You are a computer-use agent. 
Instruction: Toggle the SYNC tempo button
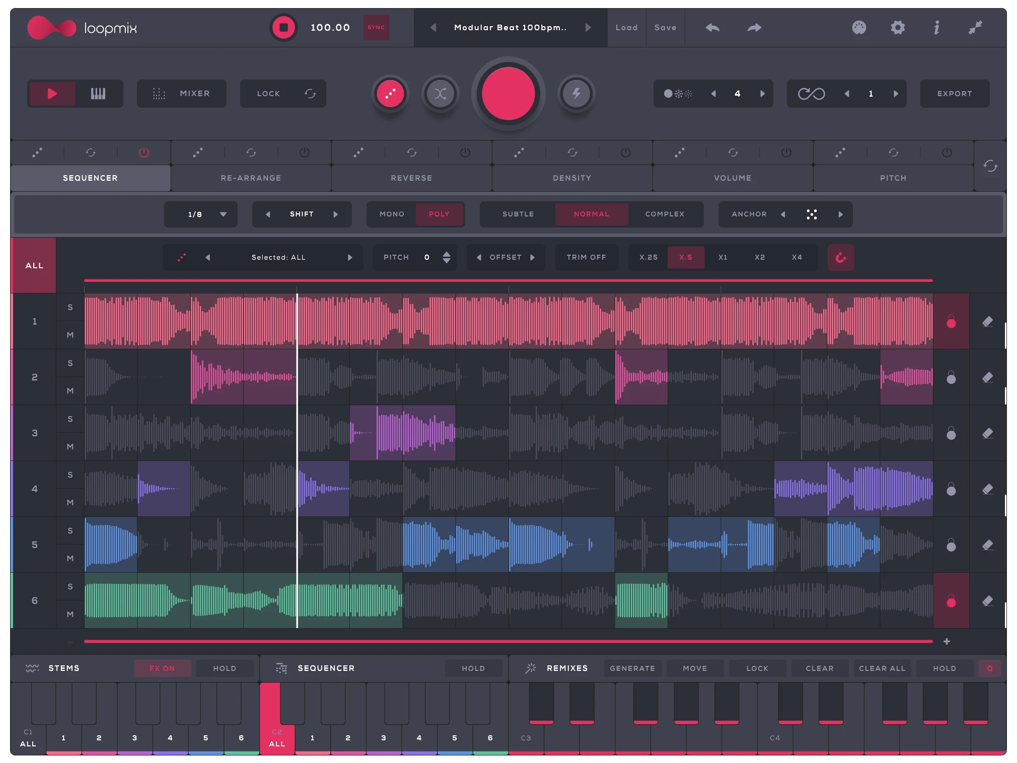coord(376,28)
